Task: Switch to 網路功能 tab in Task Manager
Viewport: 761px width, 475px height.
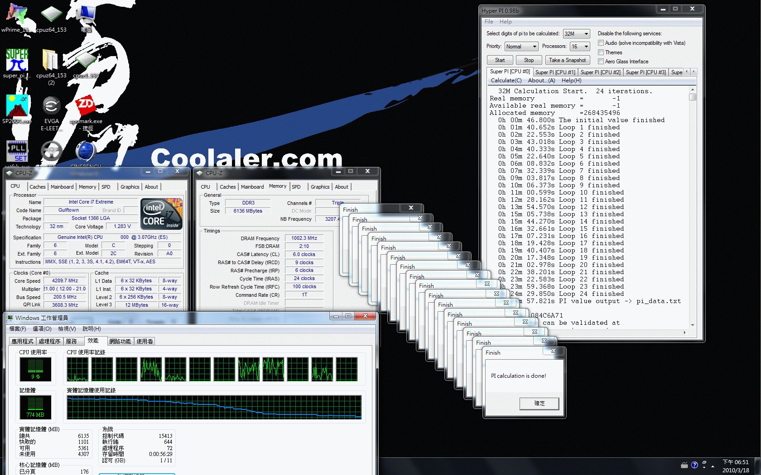Action: pyautogui.click(x=120, y=342)
